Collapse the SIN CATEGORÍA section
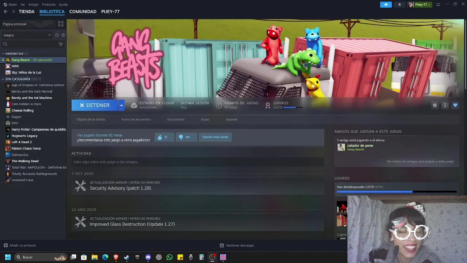This screenshot has height=263, width=467. point(3,79)
